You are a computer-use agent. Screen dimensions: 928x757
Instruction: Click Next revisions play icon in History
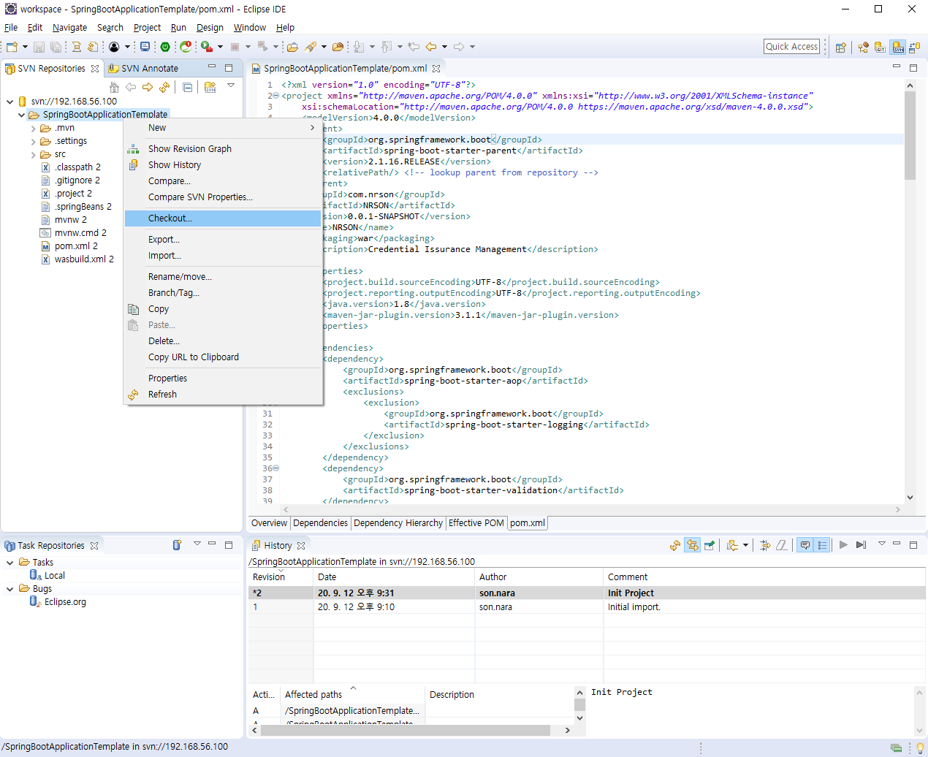(x=843, y=545)
